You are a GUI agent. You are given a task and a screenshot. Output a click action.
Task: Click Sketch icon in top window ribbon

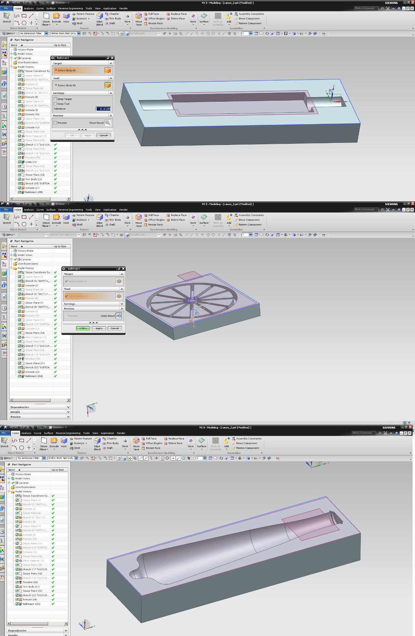tap(7, 17)
